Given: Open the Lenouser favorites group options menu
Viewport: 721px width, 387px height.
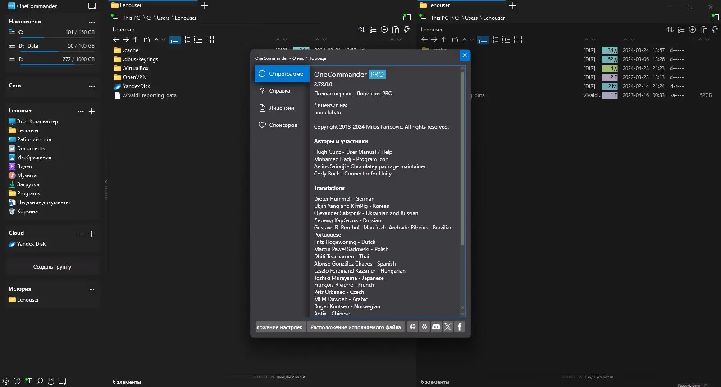Looking at the screenshot, I should [81, 111].
